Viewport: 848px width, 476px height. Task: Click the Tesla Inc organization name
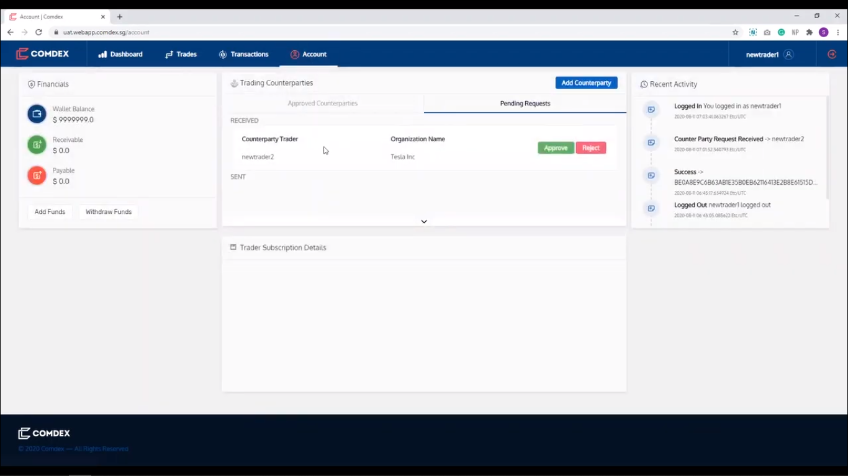403,157
